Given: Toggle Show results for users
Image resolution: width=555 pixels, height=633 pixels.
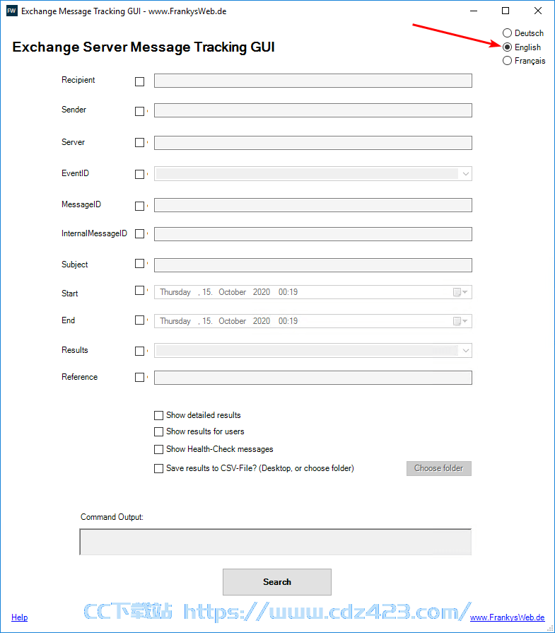Looking at the screenshot, I should [x=158, y=432].
